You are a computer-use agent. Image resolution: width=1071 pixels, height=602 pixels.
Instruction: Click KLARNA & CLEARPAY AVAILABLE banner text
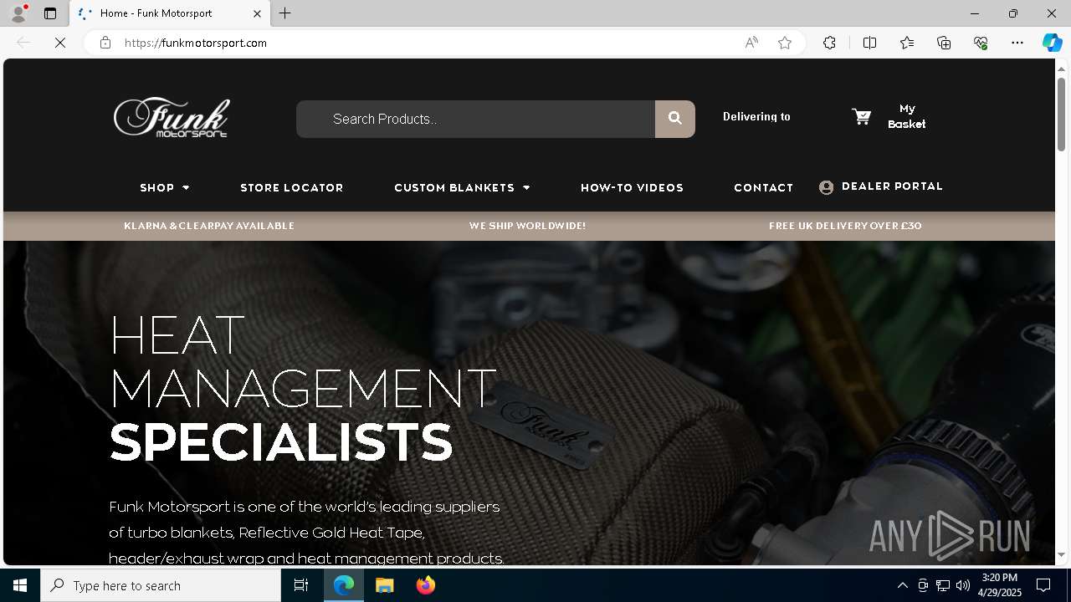tap(209, 226)
